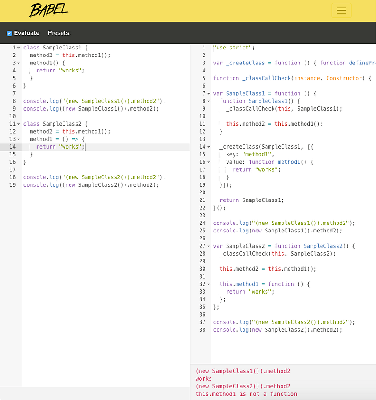The image size is (376, 400).
Task: Open the hamburger navigation menu
Action: pyautogui.click(x=341, y=10)
